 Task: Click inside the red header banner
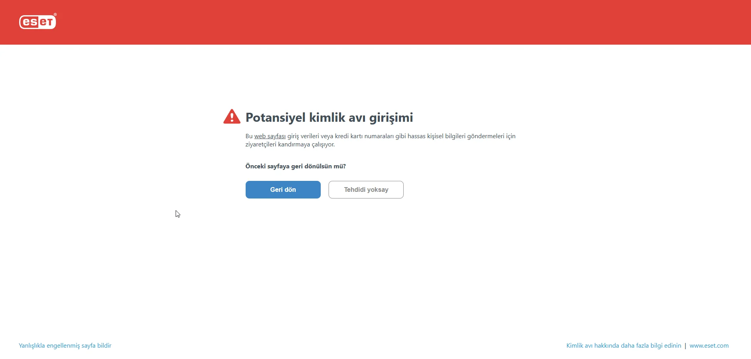375,22
